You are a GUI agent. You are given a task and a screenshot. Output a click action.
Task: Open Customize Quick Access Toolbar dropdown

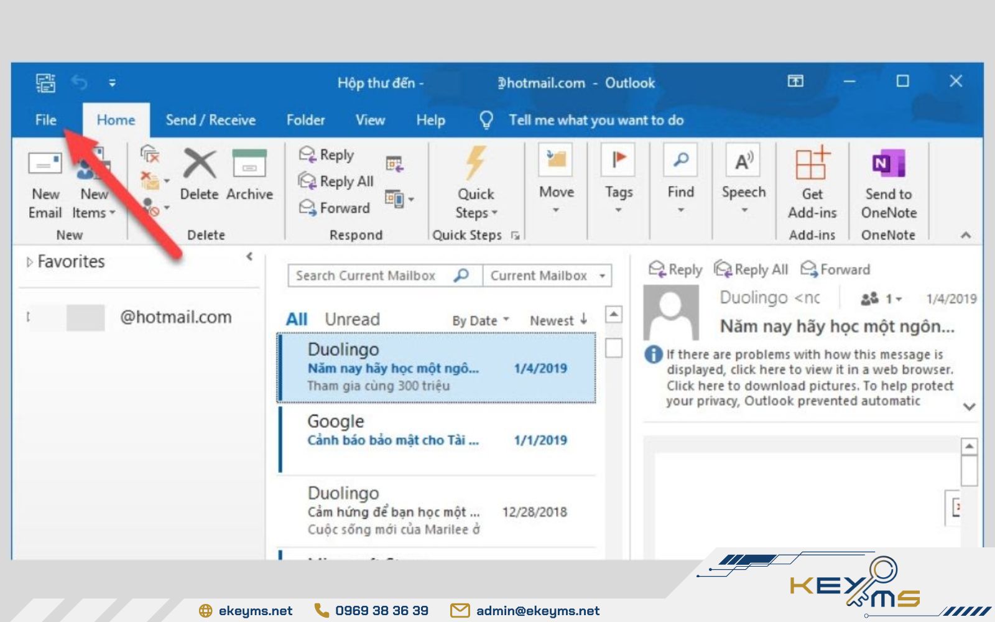tap(112, 83)
